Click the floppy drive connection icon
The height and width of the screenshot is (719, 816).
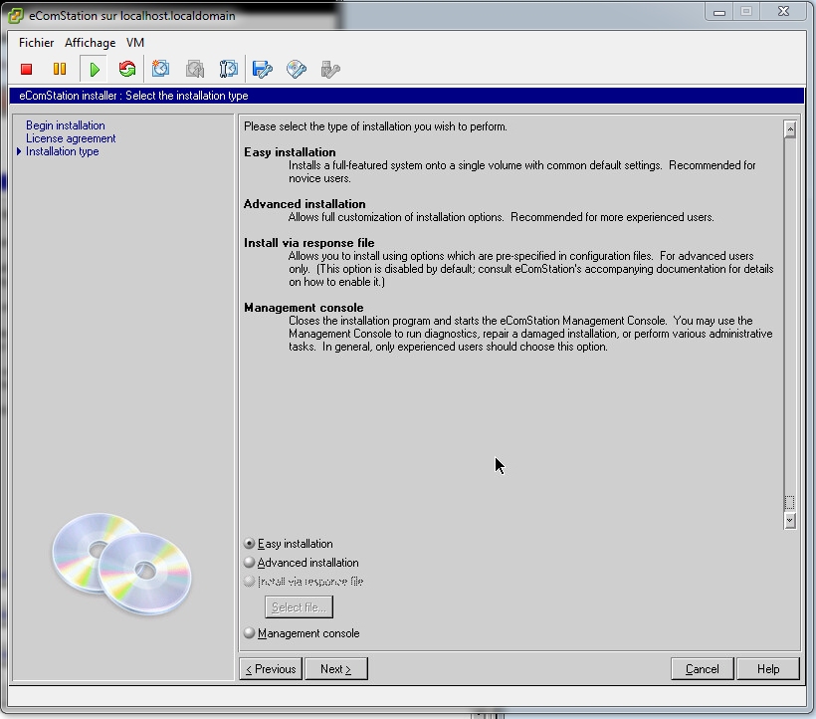click(x=262, y=70)
